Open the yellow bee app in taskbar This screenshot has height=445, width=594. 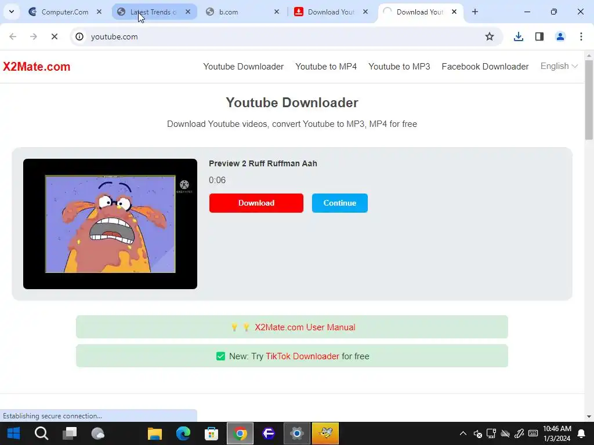(325, 433)
